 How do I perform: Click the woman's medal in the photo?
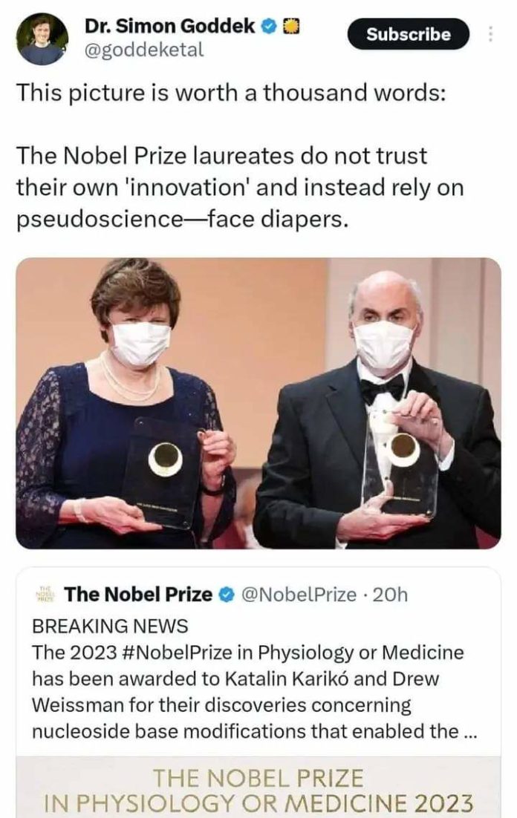pos(165,459)
